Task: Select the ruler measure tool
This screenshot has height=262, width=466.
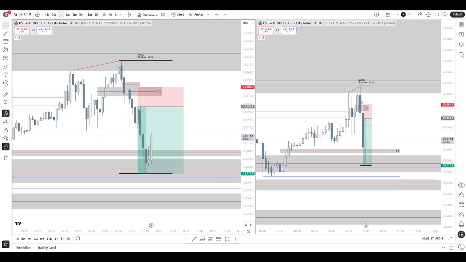Action: 5,94
